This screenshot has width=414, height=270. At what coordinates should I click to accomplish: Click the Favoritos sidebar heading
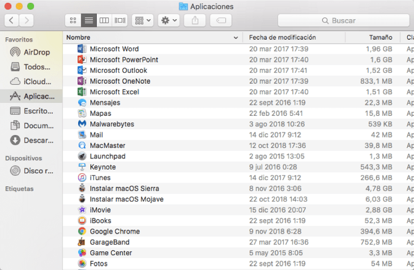(19, 40)
